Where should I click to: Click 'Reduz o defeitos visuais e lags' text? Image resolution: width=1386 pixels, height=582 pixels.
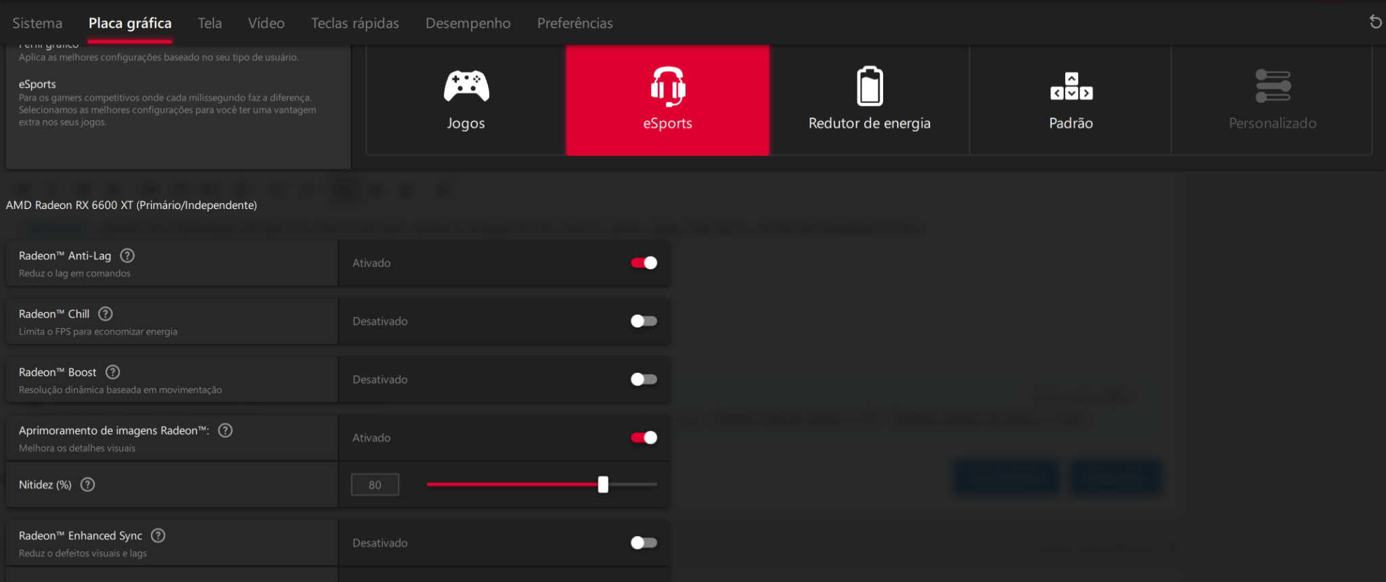click(x=83, y=554)
